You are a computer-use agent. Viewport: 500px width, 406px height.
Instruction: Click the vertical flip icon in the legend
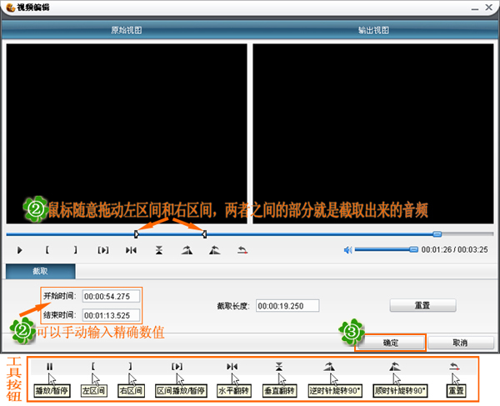[279, 367]
